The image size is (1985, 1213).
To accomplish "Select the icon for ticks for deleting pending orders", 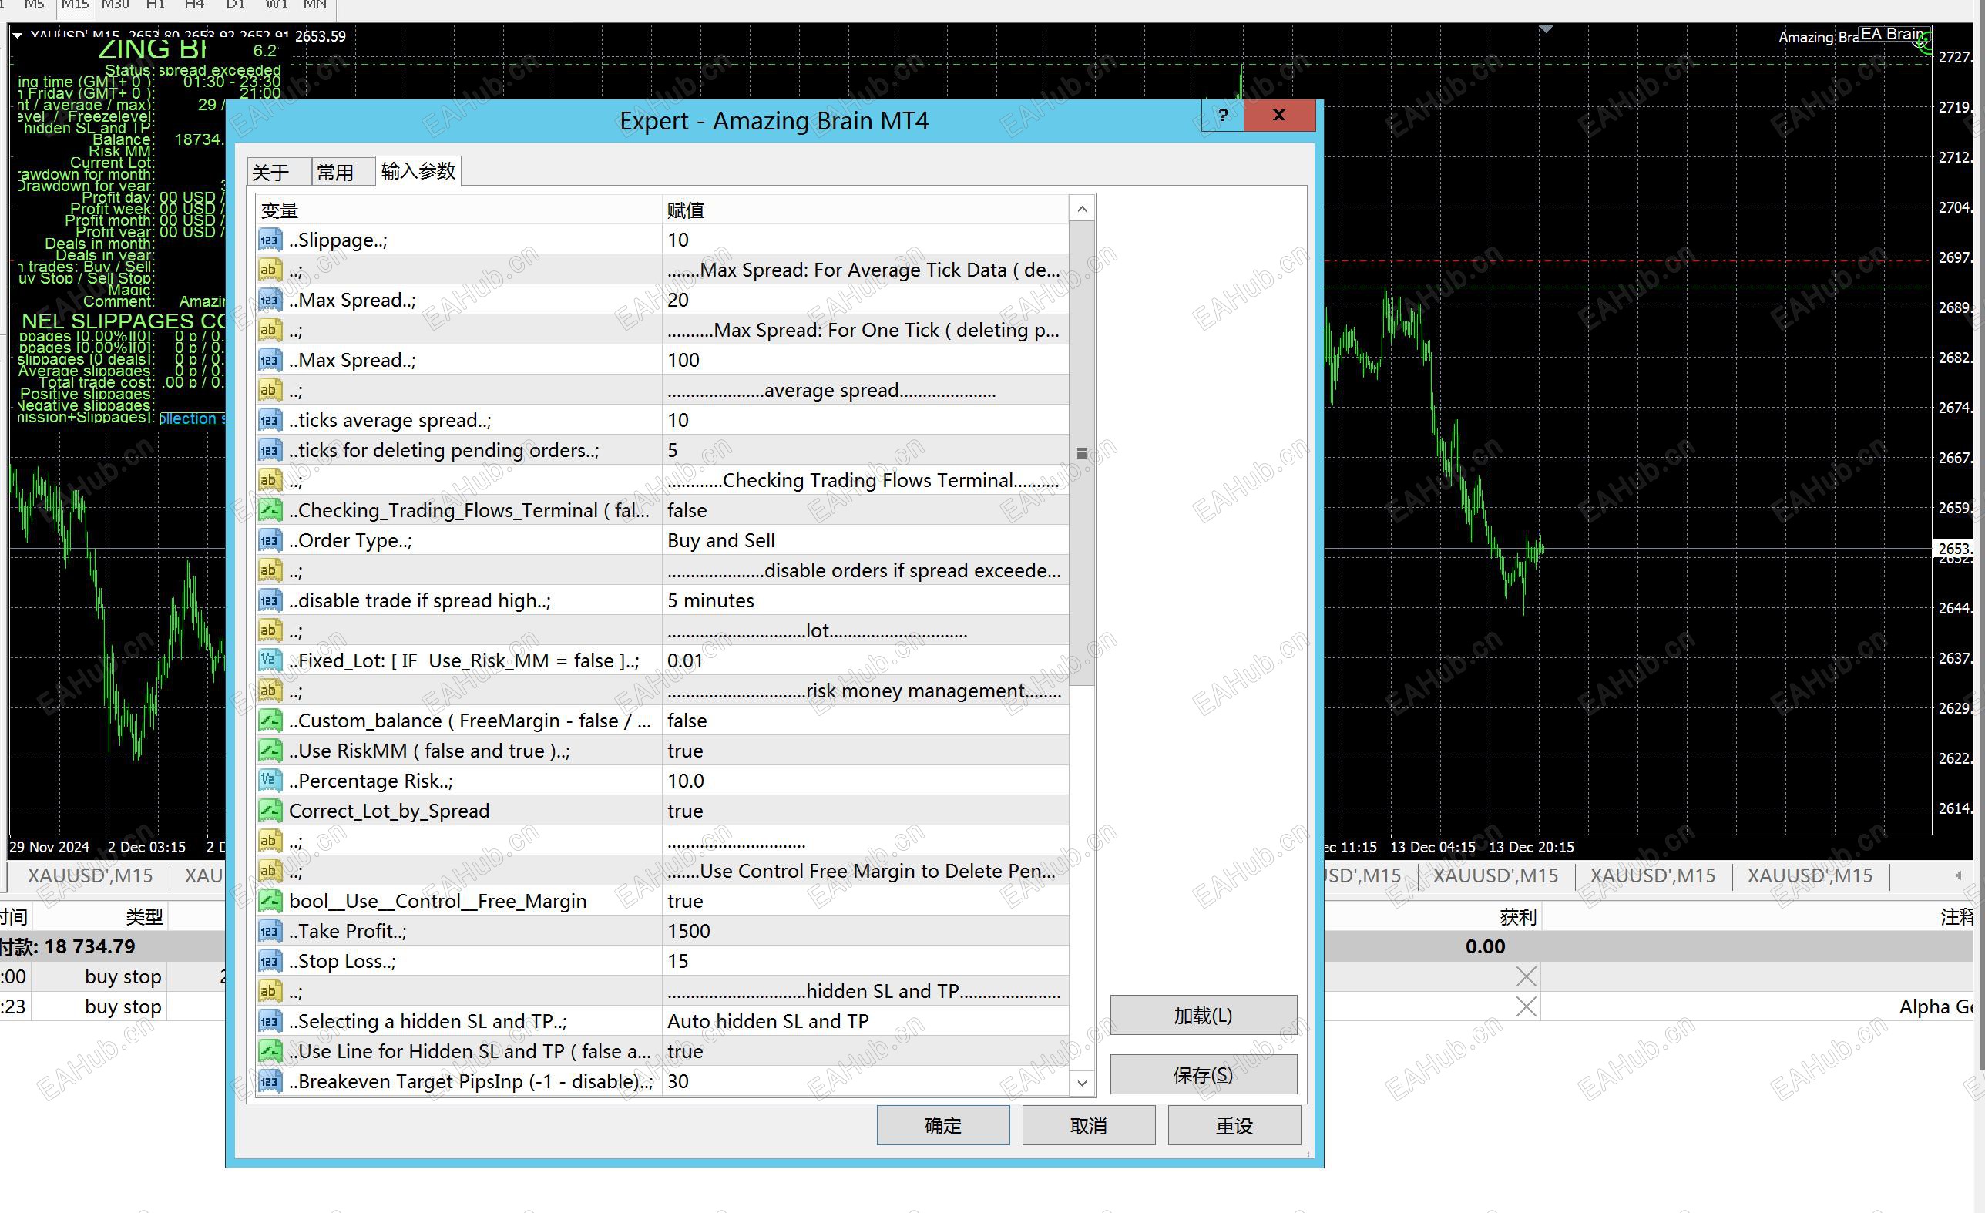I will coord(270,450).
